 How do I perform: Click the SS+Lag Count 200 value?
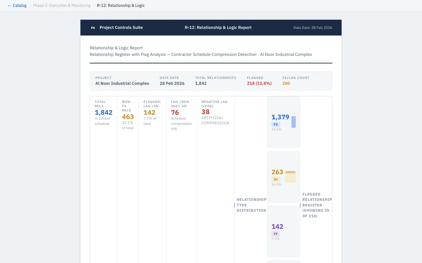coord(286,84)
